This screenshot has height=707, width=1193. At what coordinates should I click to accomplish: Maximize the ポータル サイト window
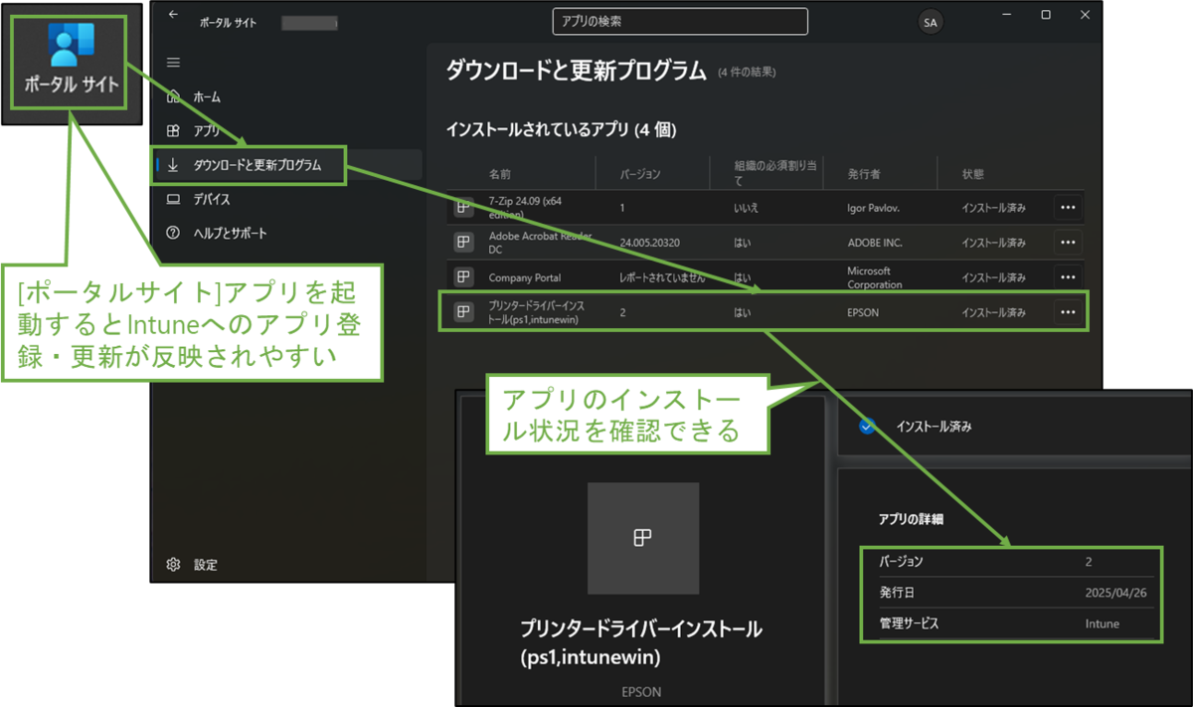(x=1046, y=15)
